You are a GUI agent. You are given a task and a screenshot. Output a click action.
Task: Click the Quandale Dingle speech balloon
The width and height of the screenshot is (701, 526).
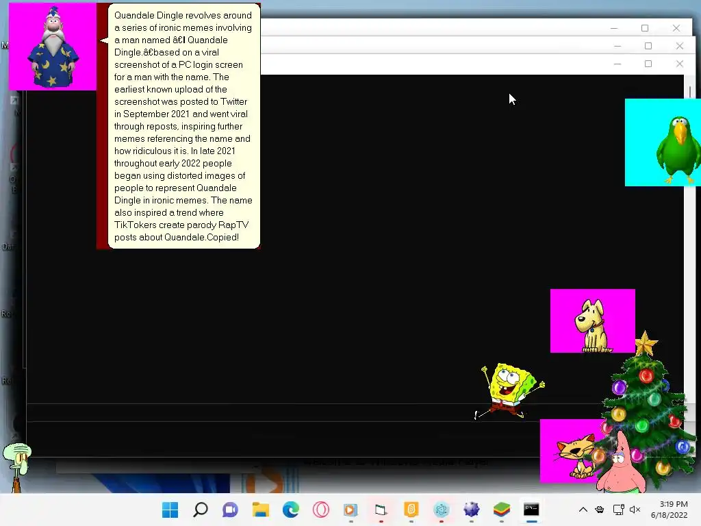183,126
